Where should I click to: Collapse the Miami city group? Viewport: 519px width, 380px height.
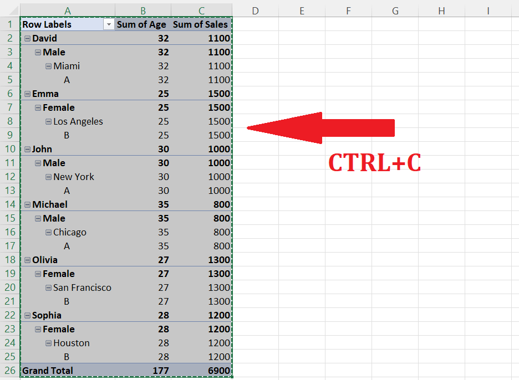coord(48,65)
